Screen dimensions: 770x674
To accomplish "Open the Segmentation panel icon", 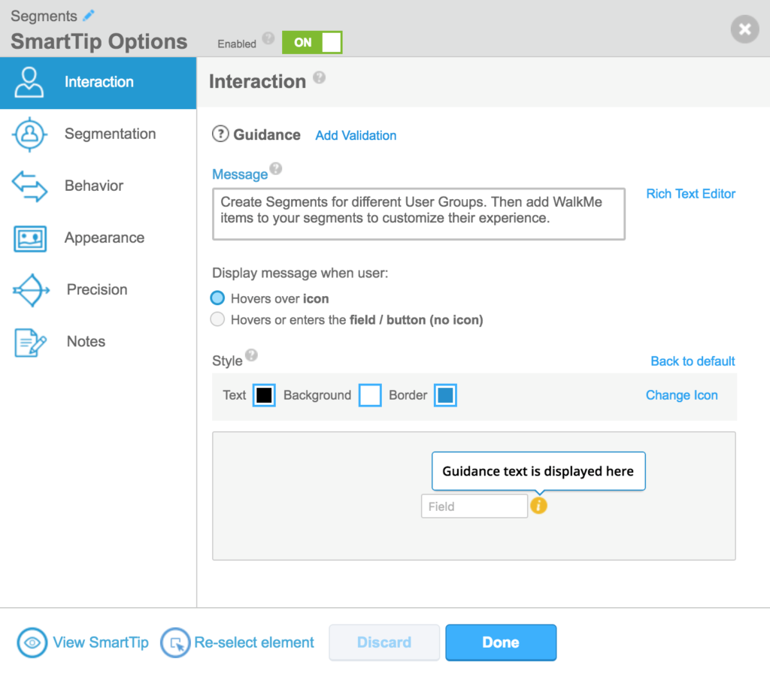I will pos(29,134).
